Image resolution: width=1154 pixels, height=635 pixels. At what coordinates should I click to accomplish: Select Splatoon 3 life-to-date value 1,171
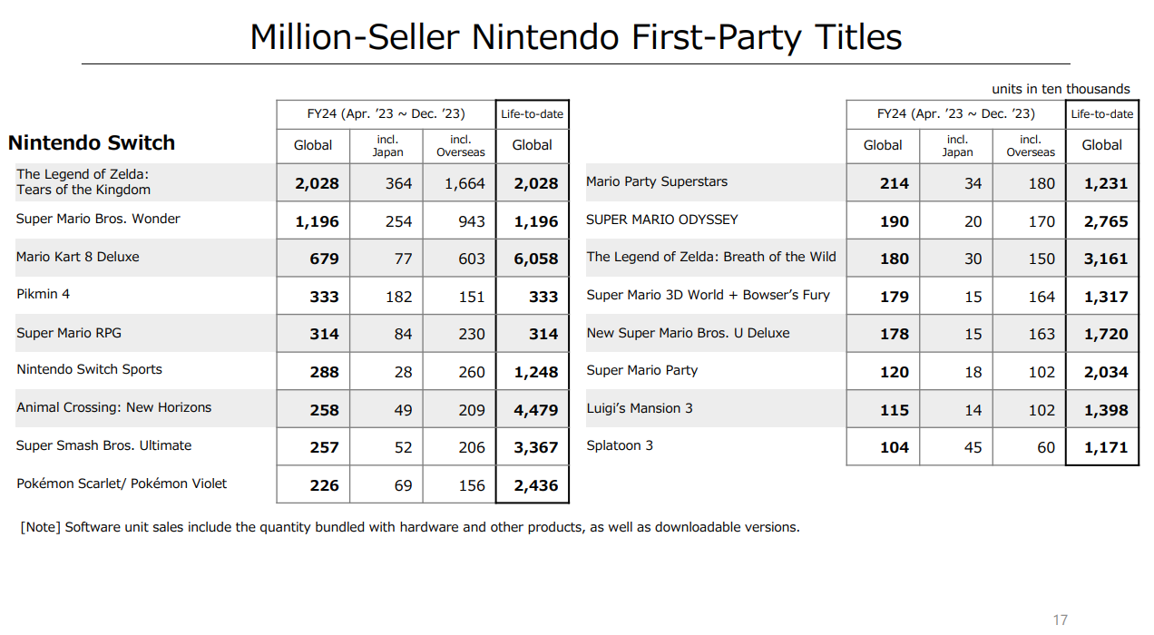click(x=1106, y=448)
